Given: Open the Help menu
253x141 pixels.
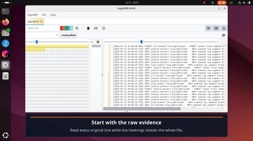Looking at the screenshot, I should pos(53,15).
